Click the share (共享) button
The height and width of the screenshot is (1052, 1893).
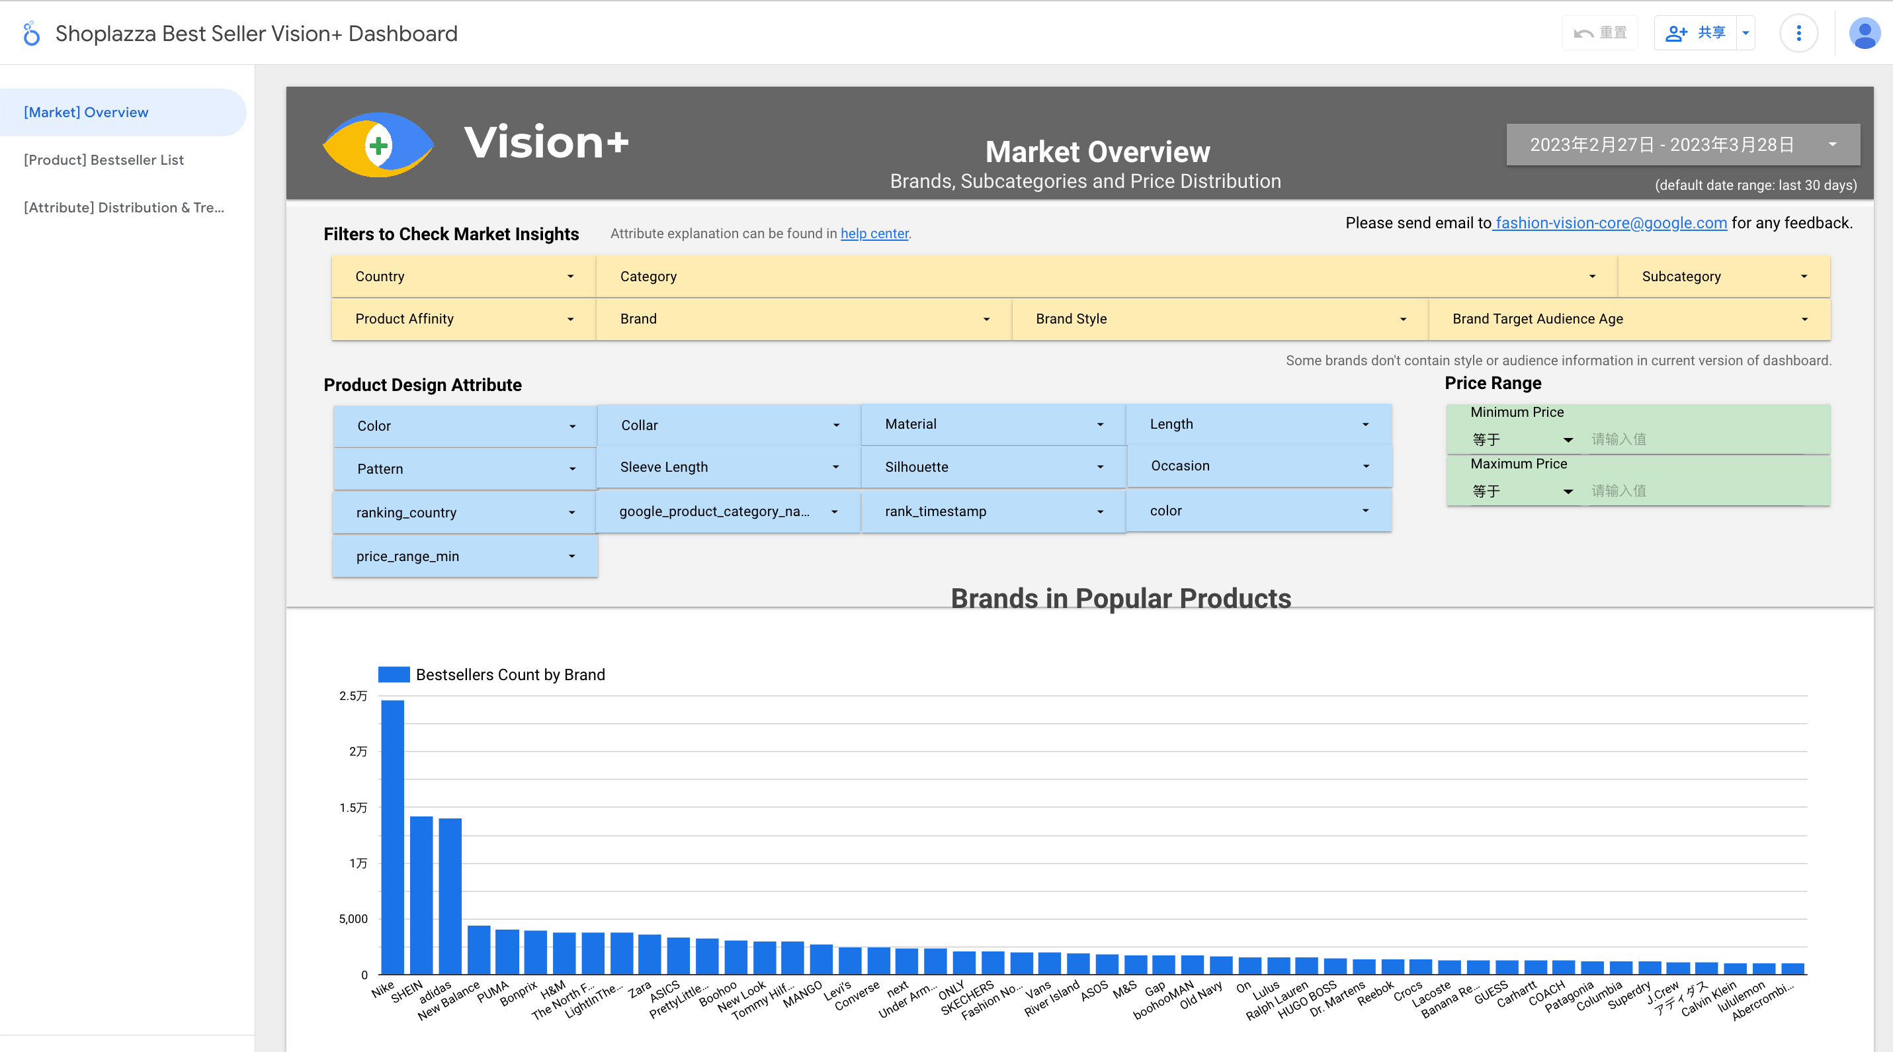coord(1695,33)
